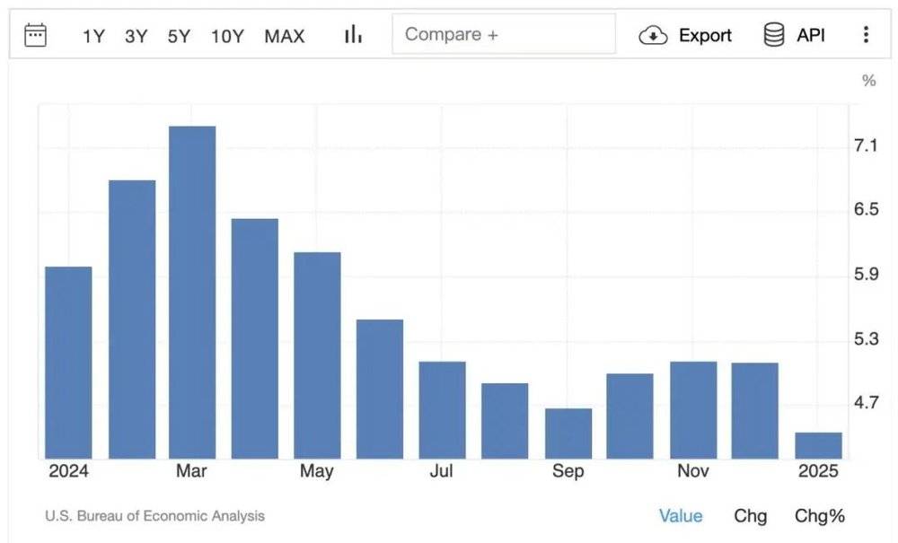Click the Export text button
This screenshot has height=543, width=898.
pos(705,36)
